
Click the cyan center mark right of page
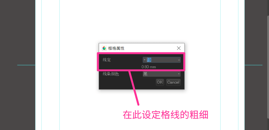[253, 65]
